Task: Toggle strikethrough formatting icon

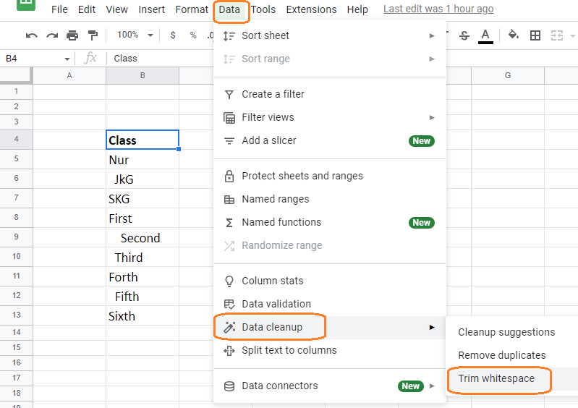Action: (x=464, y=35)
